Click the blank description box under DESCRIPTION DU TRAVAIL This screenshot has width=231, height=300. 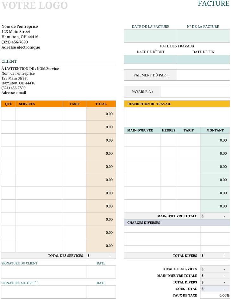(177, 117)
